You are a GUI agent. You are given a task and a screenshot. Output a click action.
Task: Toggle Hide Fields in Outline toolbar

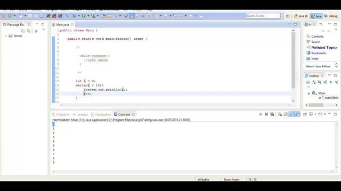click(x=319, y=82)
